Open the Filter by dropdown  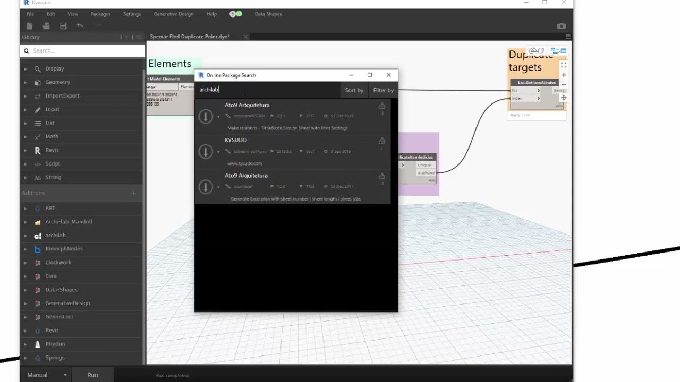[x=383, y=90]
